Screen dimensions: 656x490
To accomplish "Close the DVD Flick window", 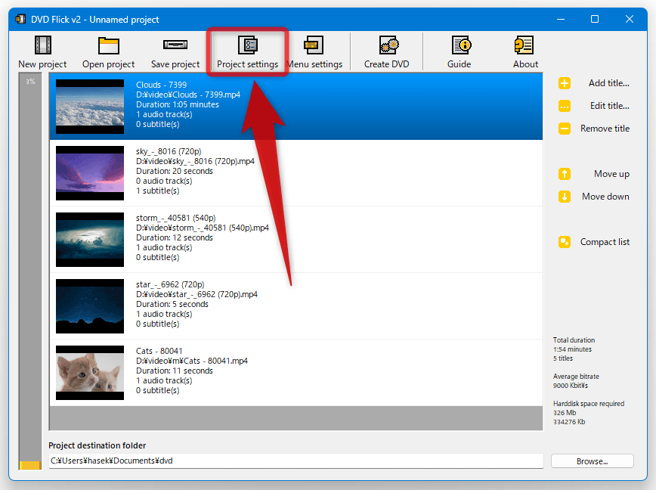I will tap(630, 19).
